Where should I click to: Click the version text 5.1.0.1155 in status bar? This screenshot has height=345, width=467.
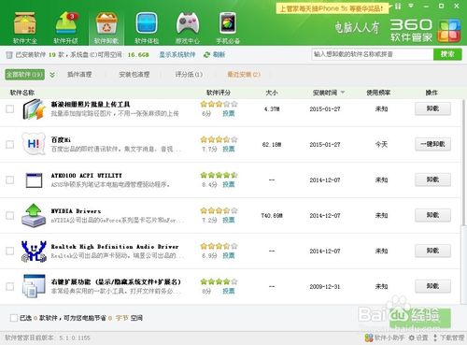[x=75, y=338]
